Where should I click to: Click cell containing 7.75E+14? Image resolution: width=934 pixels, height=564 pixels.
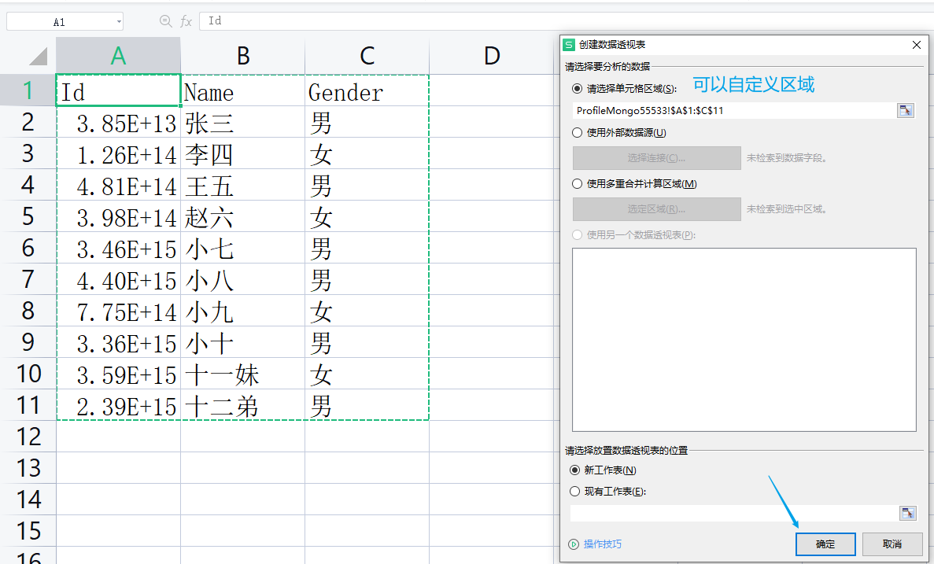click(119, 311)
